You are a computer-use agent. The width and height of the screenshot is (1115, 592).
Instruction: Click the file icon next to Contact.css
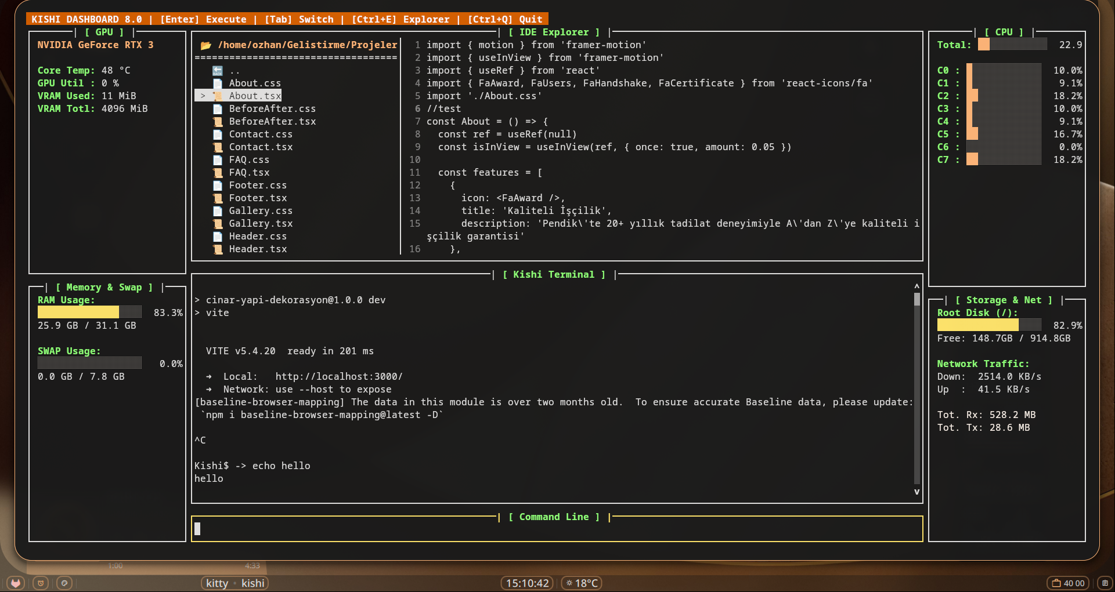click(218, 135)
